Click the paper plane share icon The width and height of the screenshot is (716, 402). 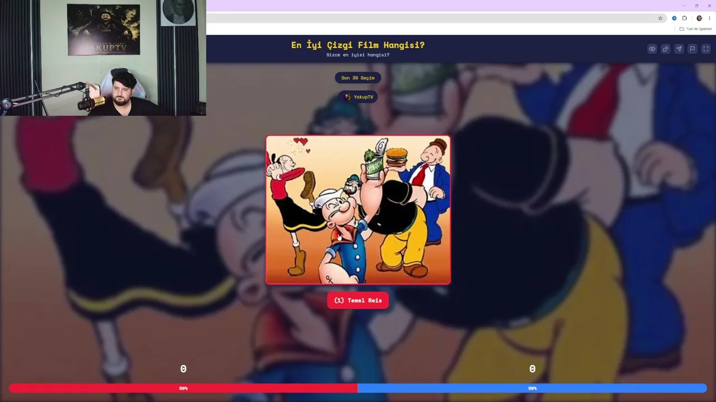[x=679, y=49]
